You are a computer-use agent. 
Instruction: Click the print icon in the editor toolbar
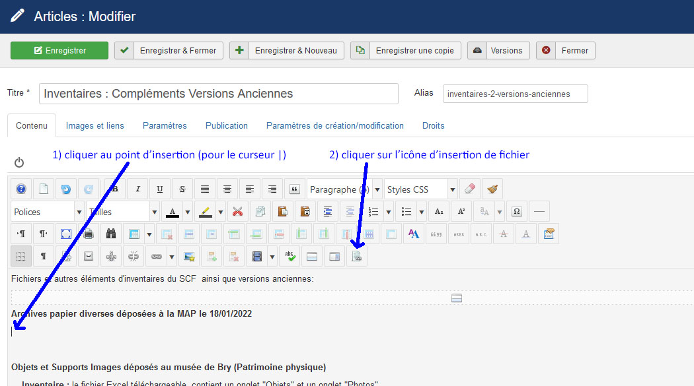[89, 234]
